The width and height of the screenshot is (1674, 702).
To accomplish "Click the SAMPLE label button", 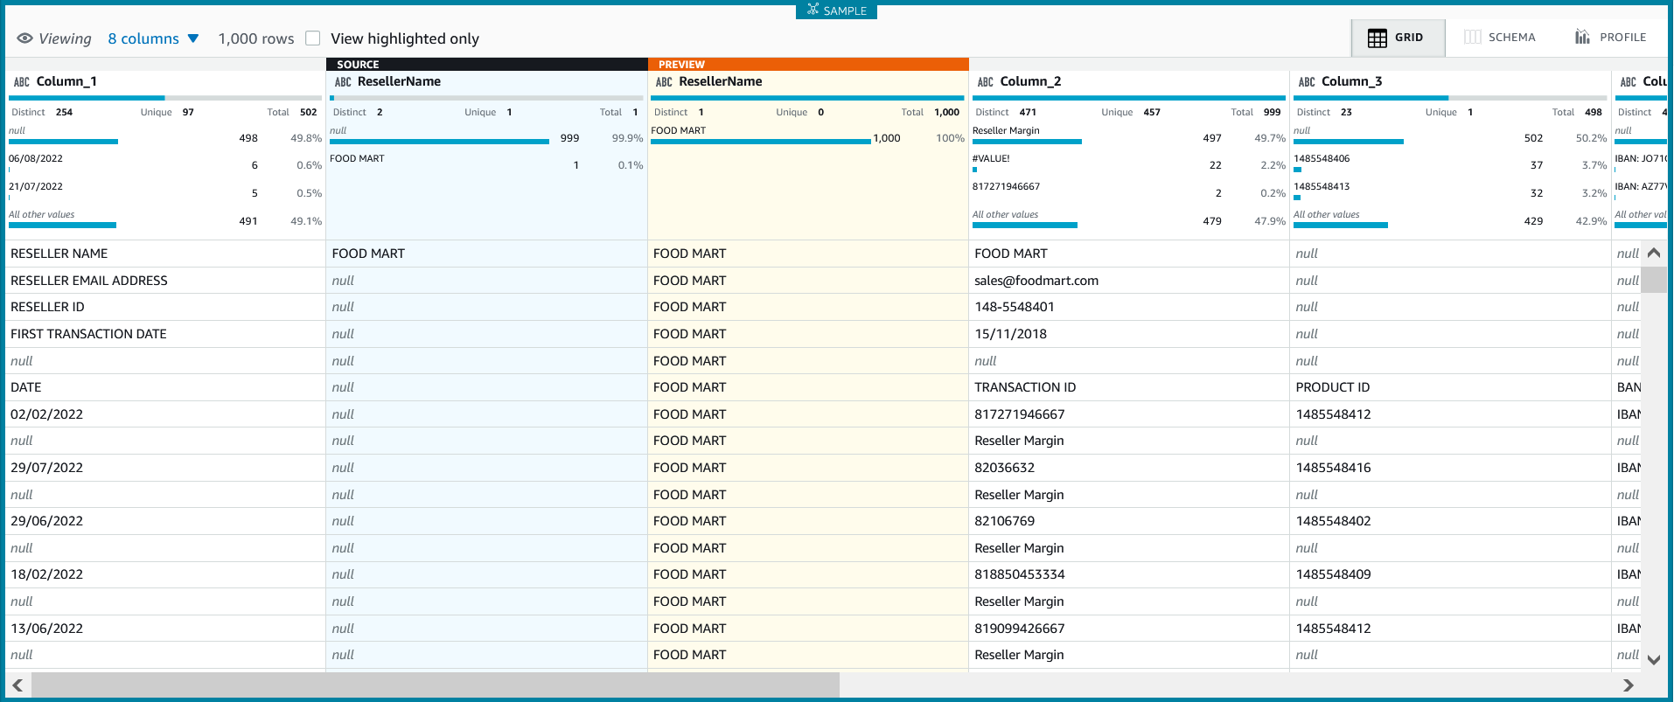I will pyautogui.click(x=836, y=10).
